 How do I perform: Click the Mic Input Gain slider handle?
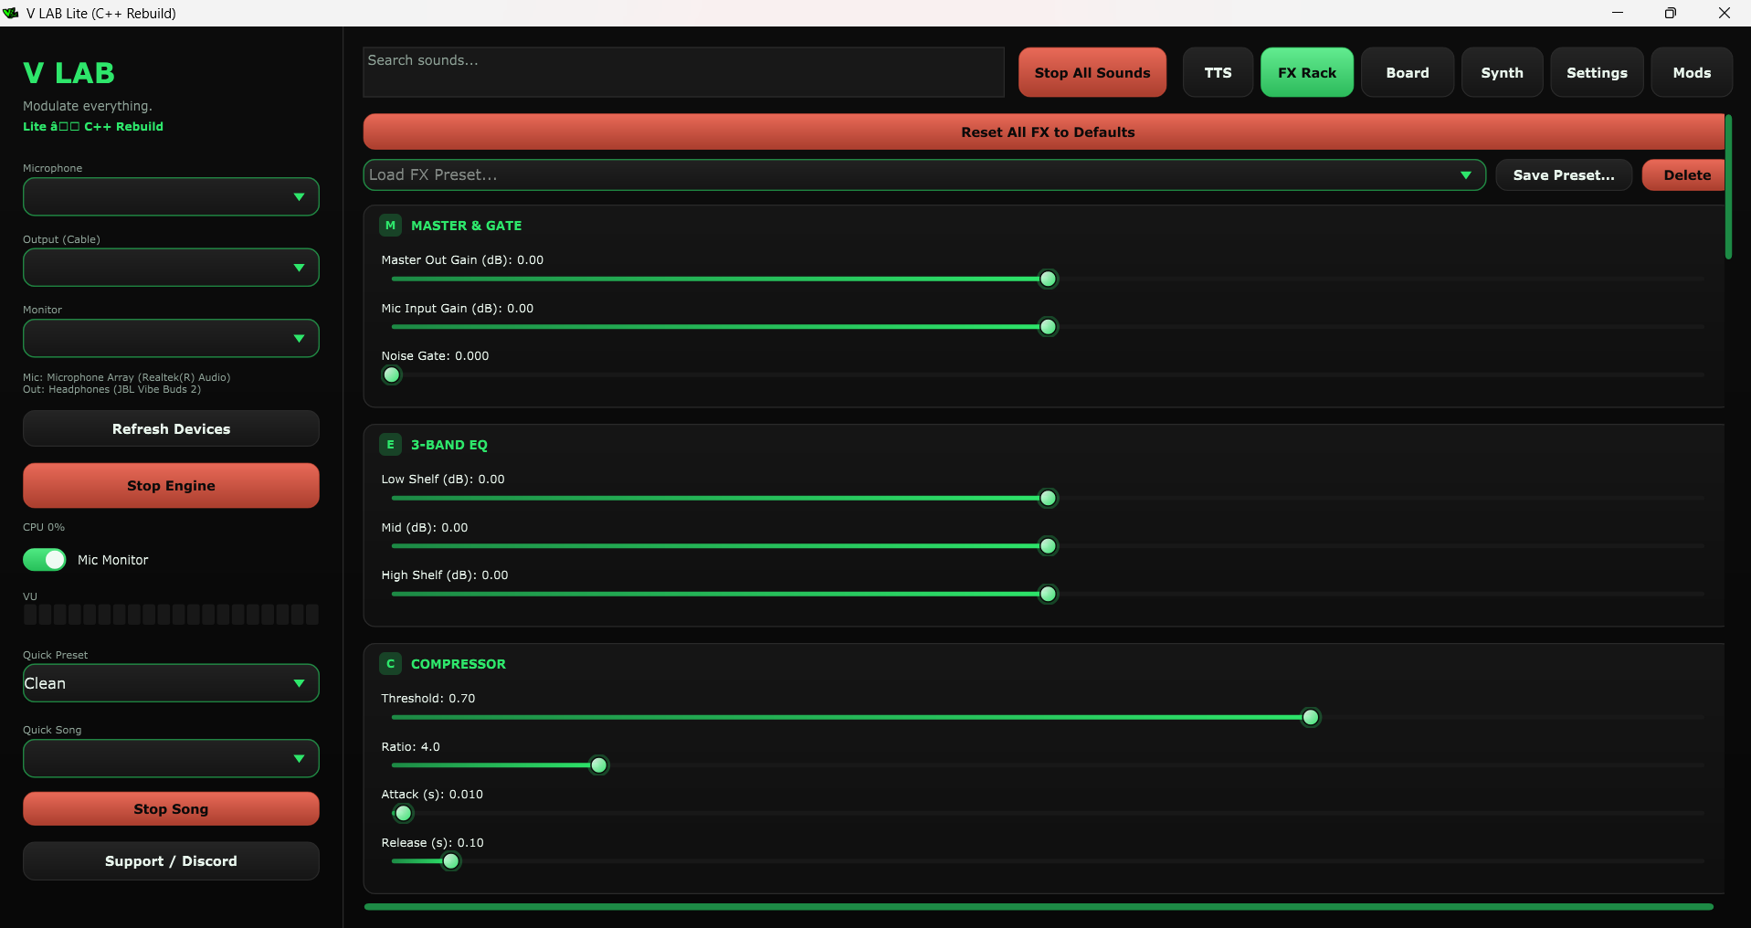click(x=1049, y=327)
